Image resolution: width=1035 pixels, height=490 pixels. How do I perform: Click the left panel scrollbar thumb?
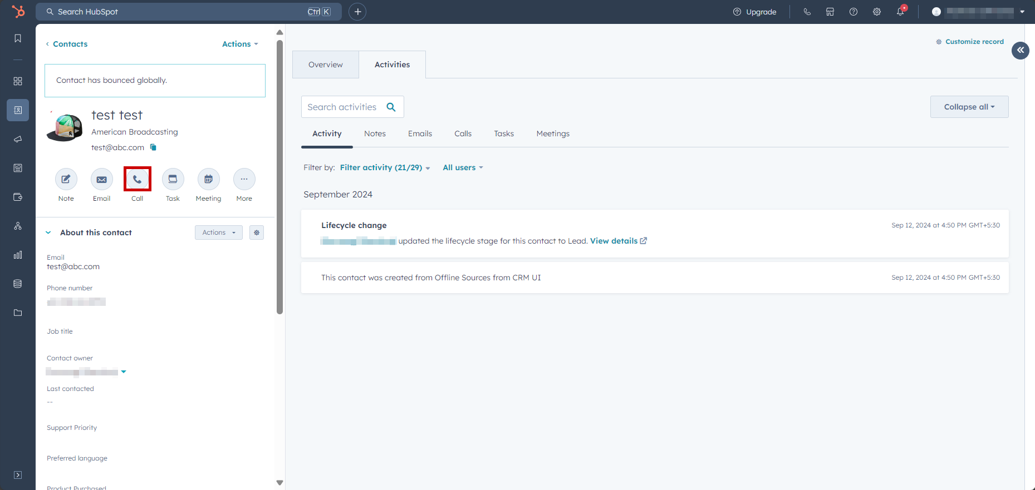click(279, 177)
